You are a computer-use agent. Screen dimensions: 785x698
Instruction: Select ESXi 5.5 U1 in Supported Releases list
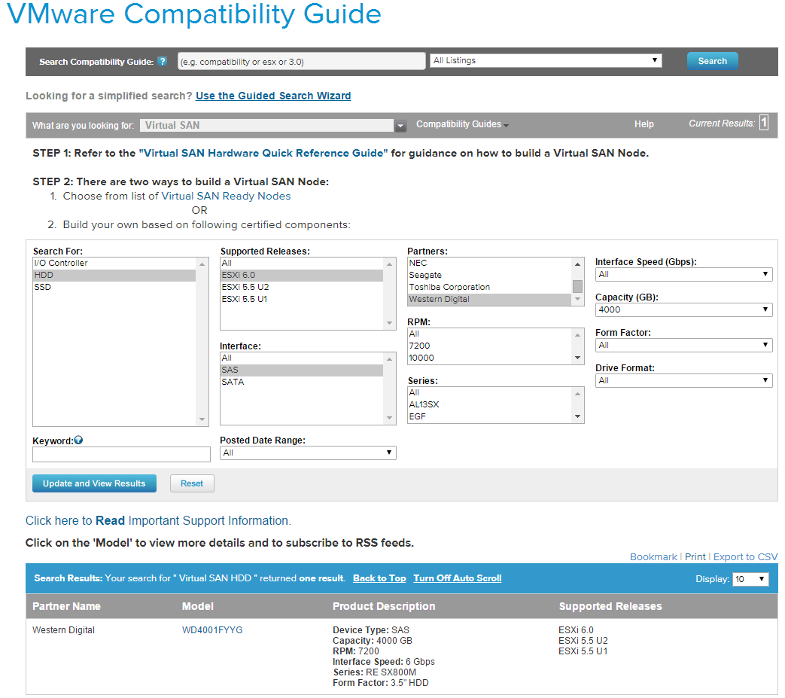pos(302,299)
